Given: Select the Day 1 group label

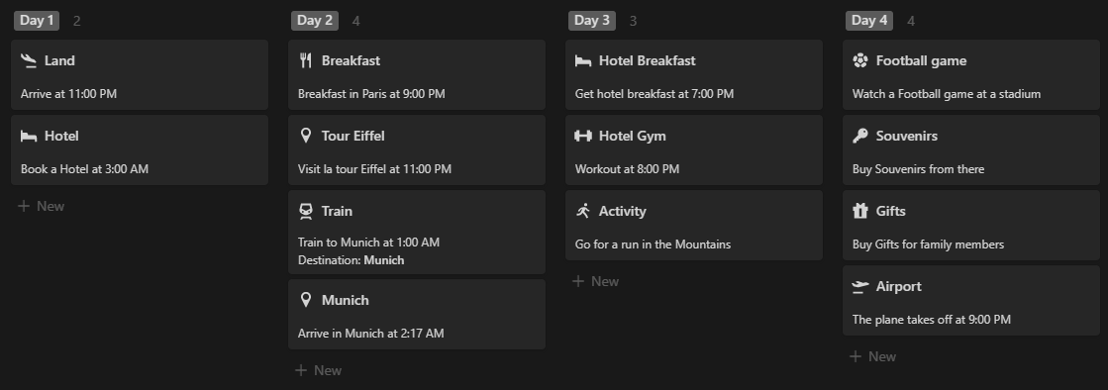Looking at the screenshot, I should [x=37, y=21].
